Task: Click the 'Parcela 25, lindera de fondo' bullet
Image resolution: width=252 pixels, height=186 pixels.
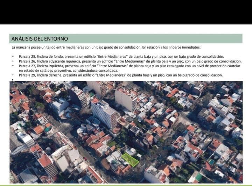Action: click(x=121, y=57)
